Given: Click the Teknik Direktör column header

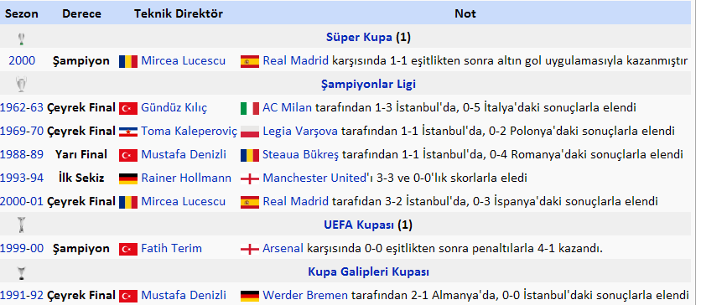Looking at the screenshot, I should 179,14.
